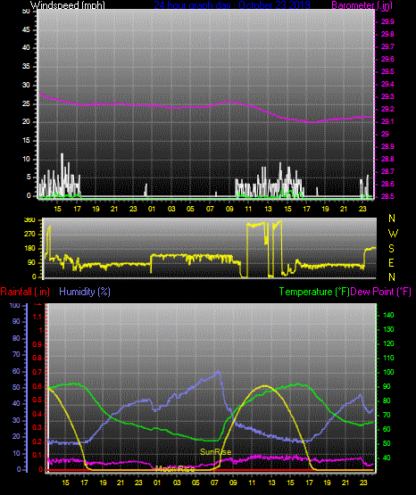
Task: Click the "24 hour graph day : October 23 2019" heading
Action: (232, 5)
